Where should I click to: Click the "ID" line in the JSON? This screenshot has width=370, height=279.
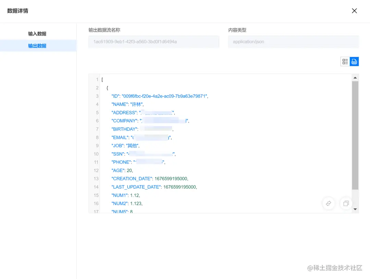[x=160, y=96]
